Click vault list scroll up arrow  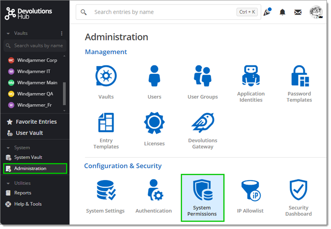pyautogui.click(x=64, y=56)
